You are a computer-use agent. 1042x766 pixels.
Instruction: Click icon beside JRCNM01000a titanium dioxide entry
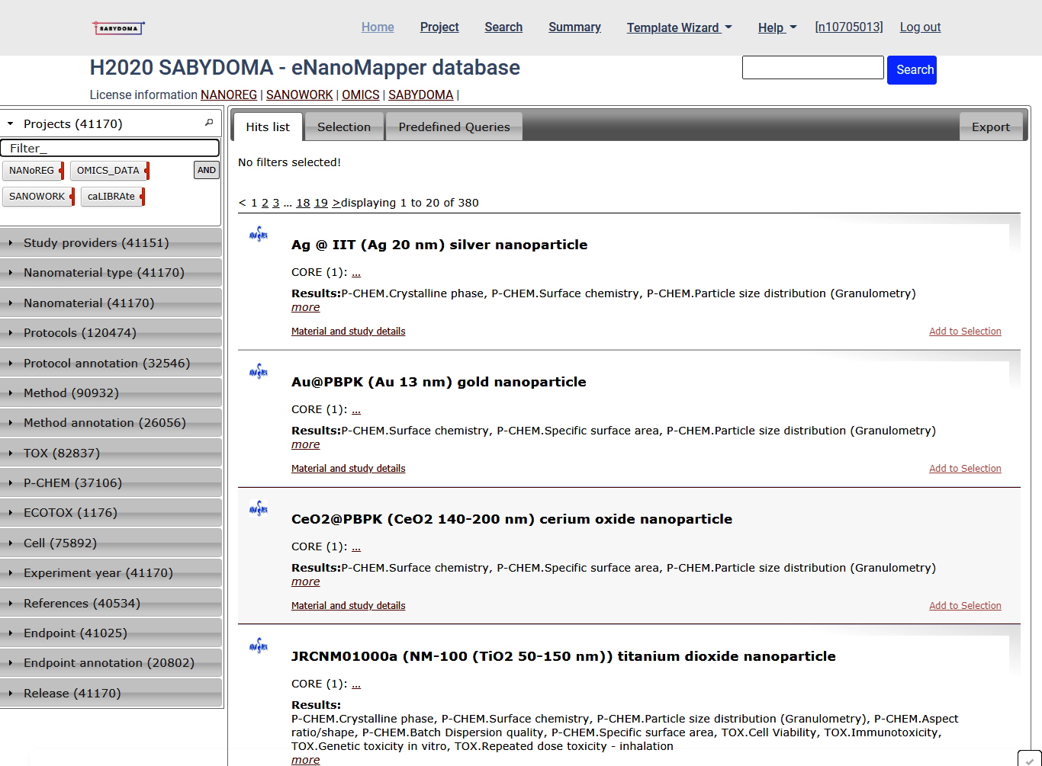pyautogui.click(x=259, y=646)
